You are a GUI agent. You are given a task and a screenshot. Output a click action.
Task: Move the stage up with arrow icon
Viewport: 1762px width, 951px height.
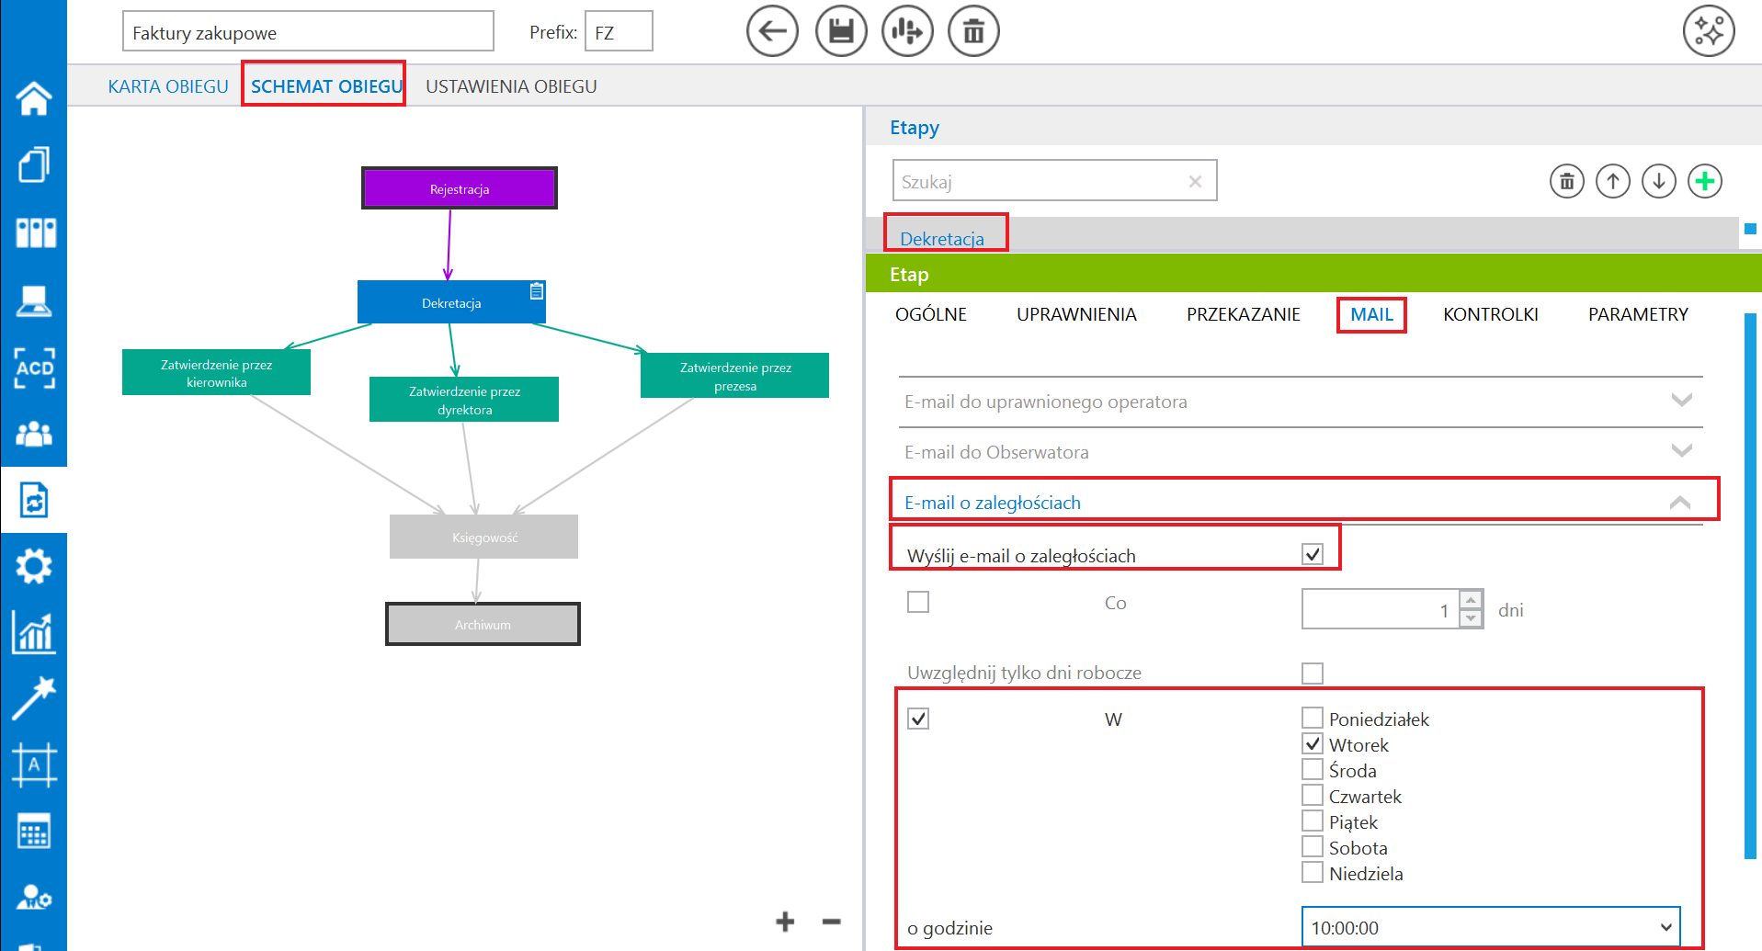(x=1613, y=181)
